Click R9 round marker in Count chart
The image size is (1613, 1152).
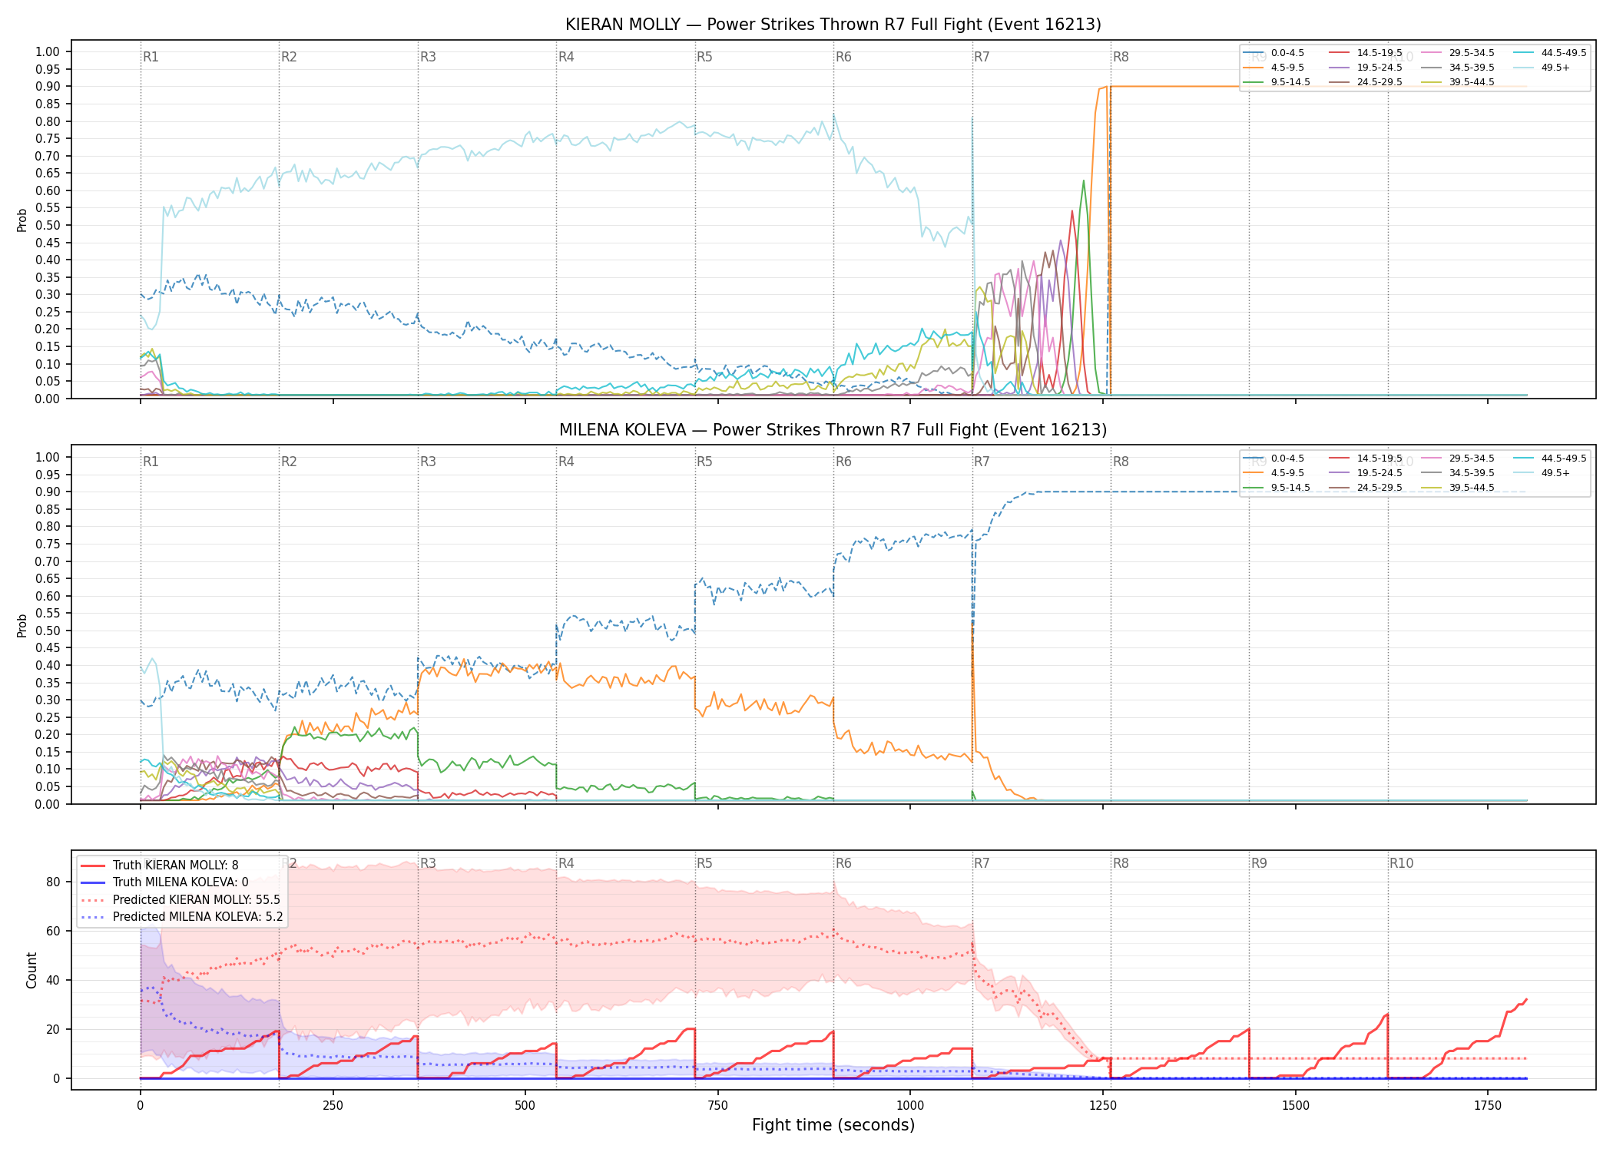[1259, 863]
